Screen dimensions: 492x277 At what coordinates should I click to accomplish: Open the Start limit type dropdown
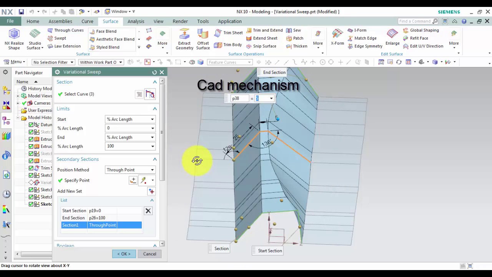tap(130, 119)
